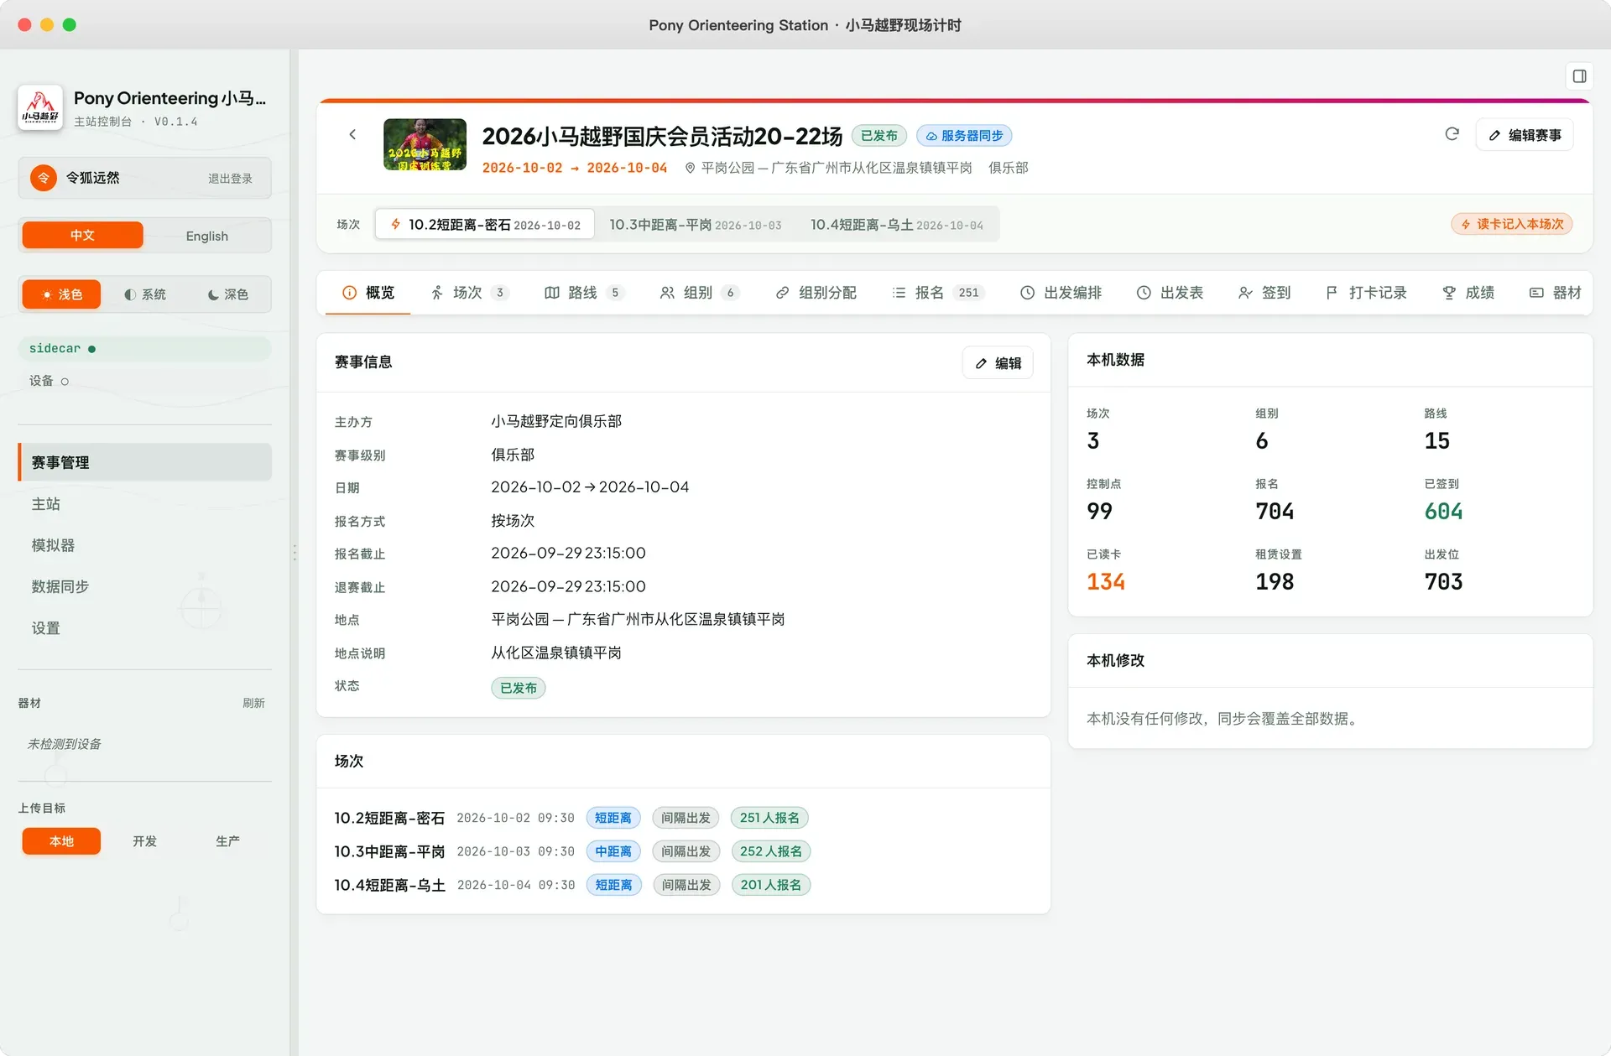This screenshot has height=1056, width=1611.
Task: Select the 深色 dark theme
Action: click(227, 294)
